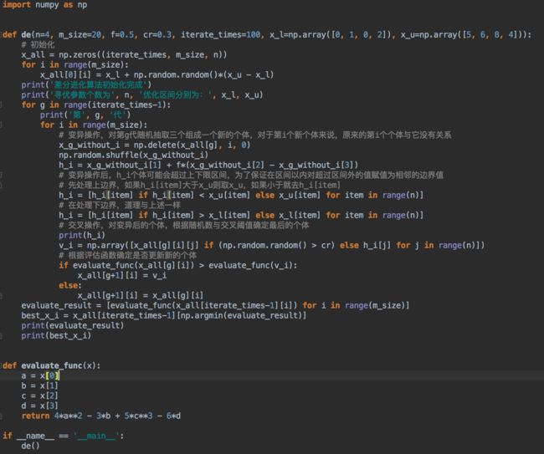Click the 'd = x[3]' line
Screen dimensions: 544x454
[39, 406]
